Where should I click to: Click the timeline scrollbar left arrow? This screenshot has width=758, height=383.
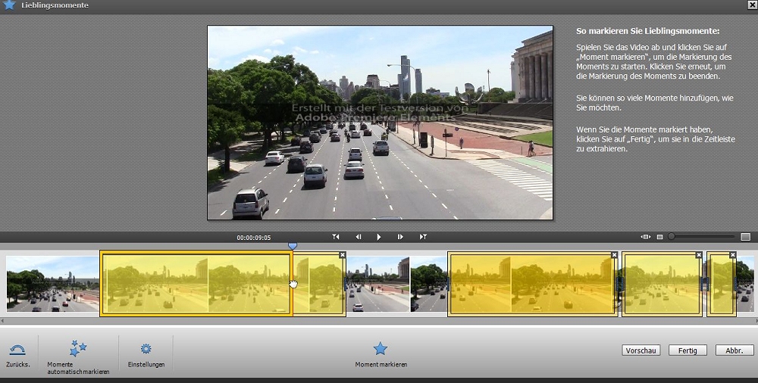click(3, 320)
